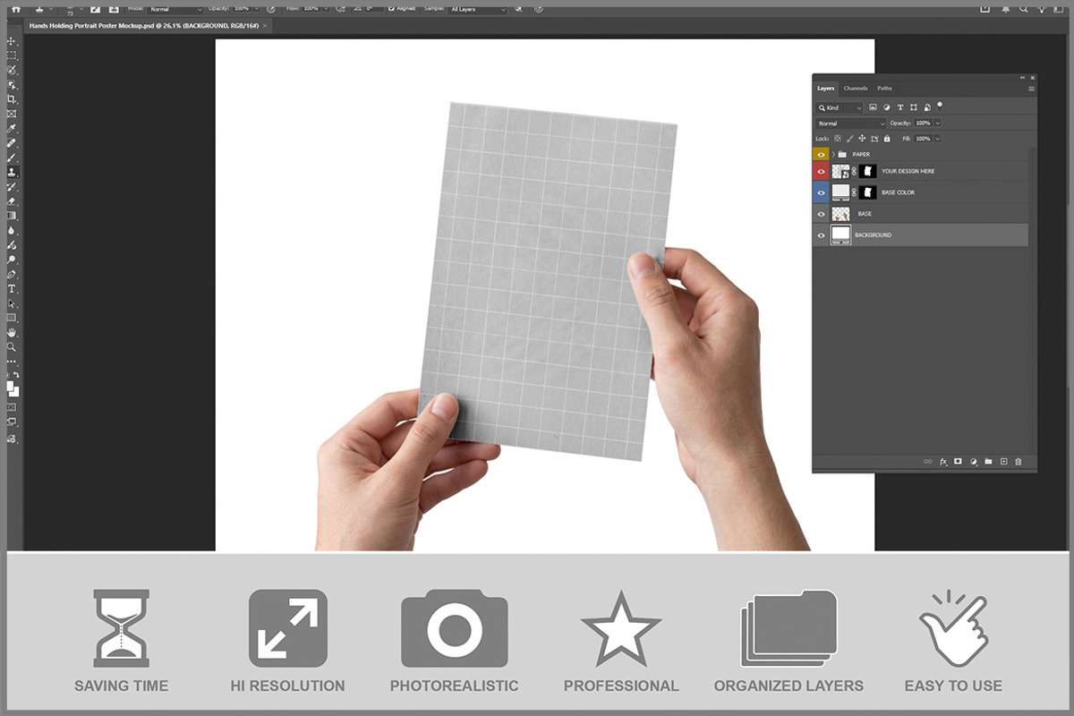Hide the PAPER group
The width and height of the screenshot is (1074, 716).
(822, 155)
